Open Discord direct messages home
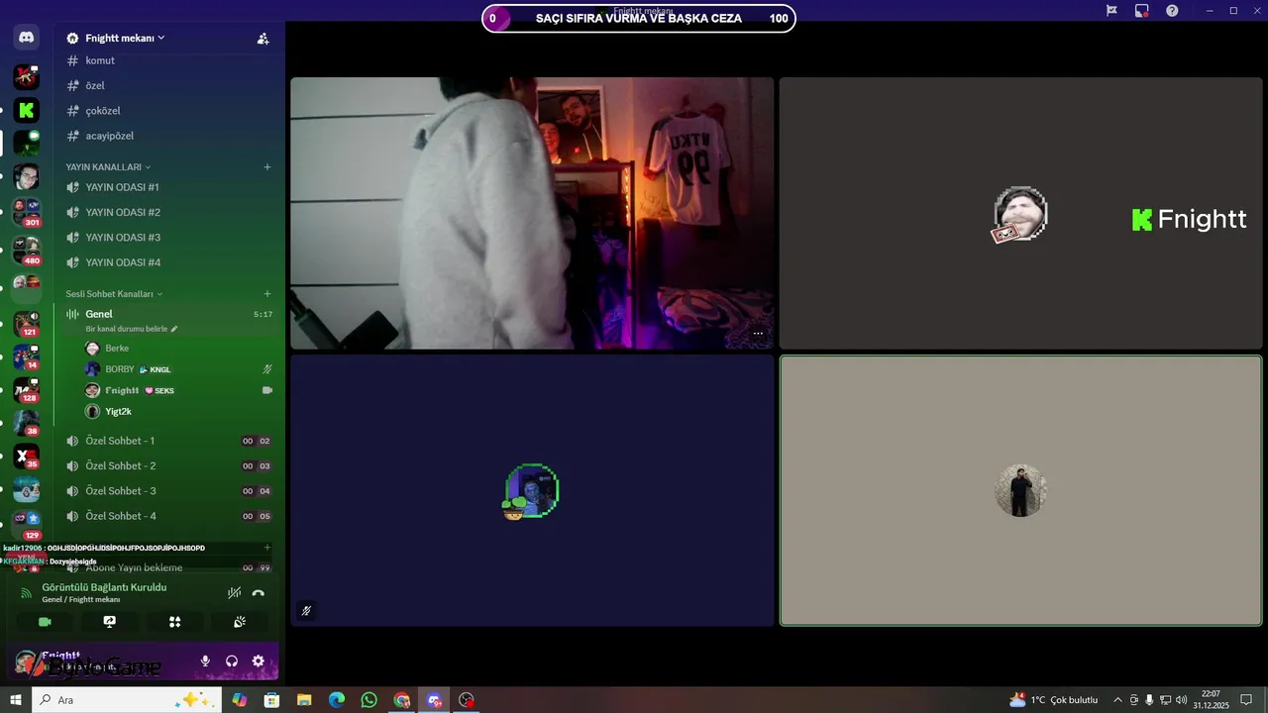This screenshot has width=1268, height=713. (27, 39)
